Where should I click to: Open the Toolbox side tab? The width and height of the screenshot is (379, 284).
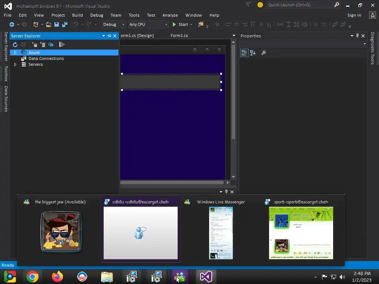click(6, 74)
